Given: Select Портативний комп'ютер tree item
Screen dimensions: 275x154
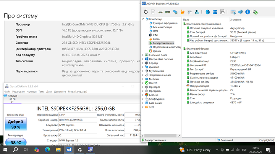Looking at the screenshot, I should point(167,47).
